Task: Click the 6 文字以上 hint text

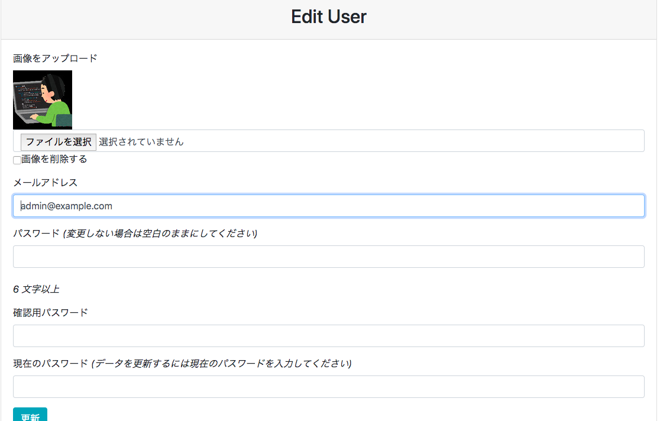Action: 36,289
